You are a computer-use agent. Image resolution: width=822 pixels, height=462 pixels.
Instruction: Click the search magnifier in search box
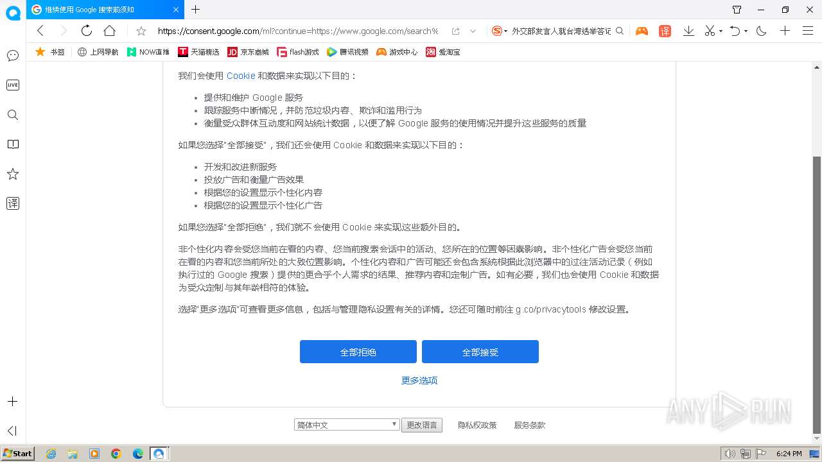point(620,31)
